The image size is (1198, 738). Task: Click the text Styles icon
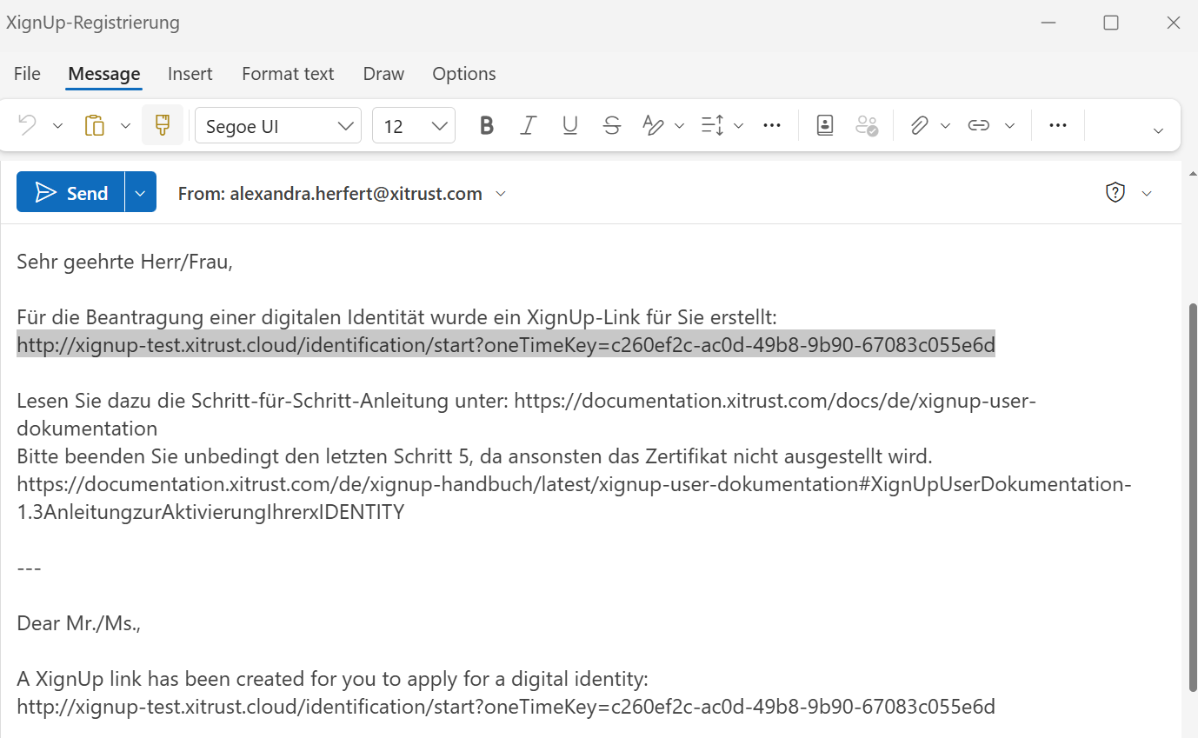(653, 126)
